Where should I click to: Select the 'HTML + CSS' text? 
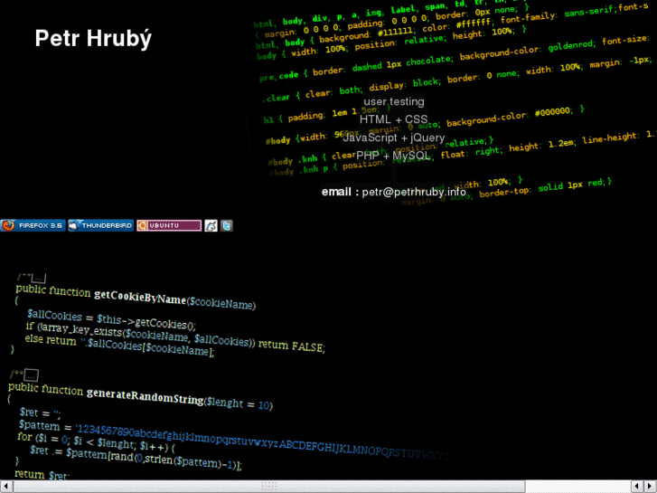pos(393,119)
